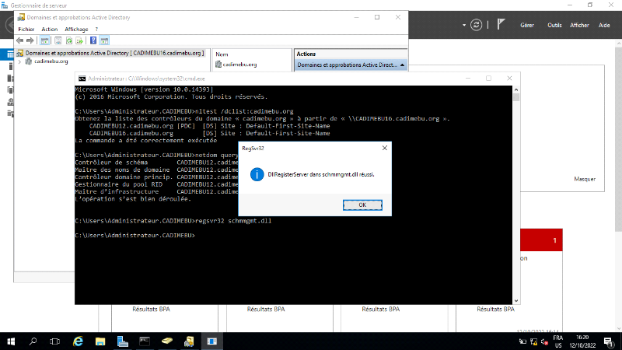
Task: Expand the cadimebu.org tree node
Action: (x=19, y=61)
